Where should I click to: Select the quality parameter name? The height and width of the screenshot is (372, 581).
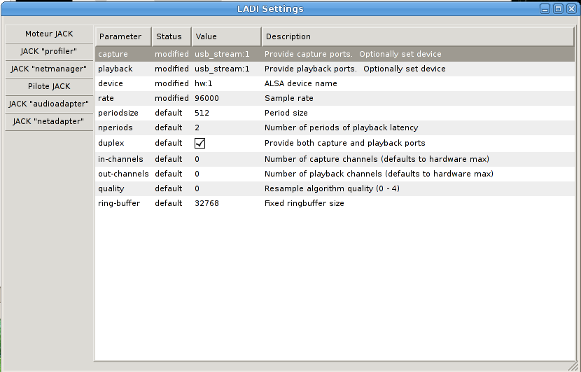(111, 188)
